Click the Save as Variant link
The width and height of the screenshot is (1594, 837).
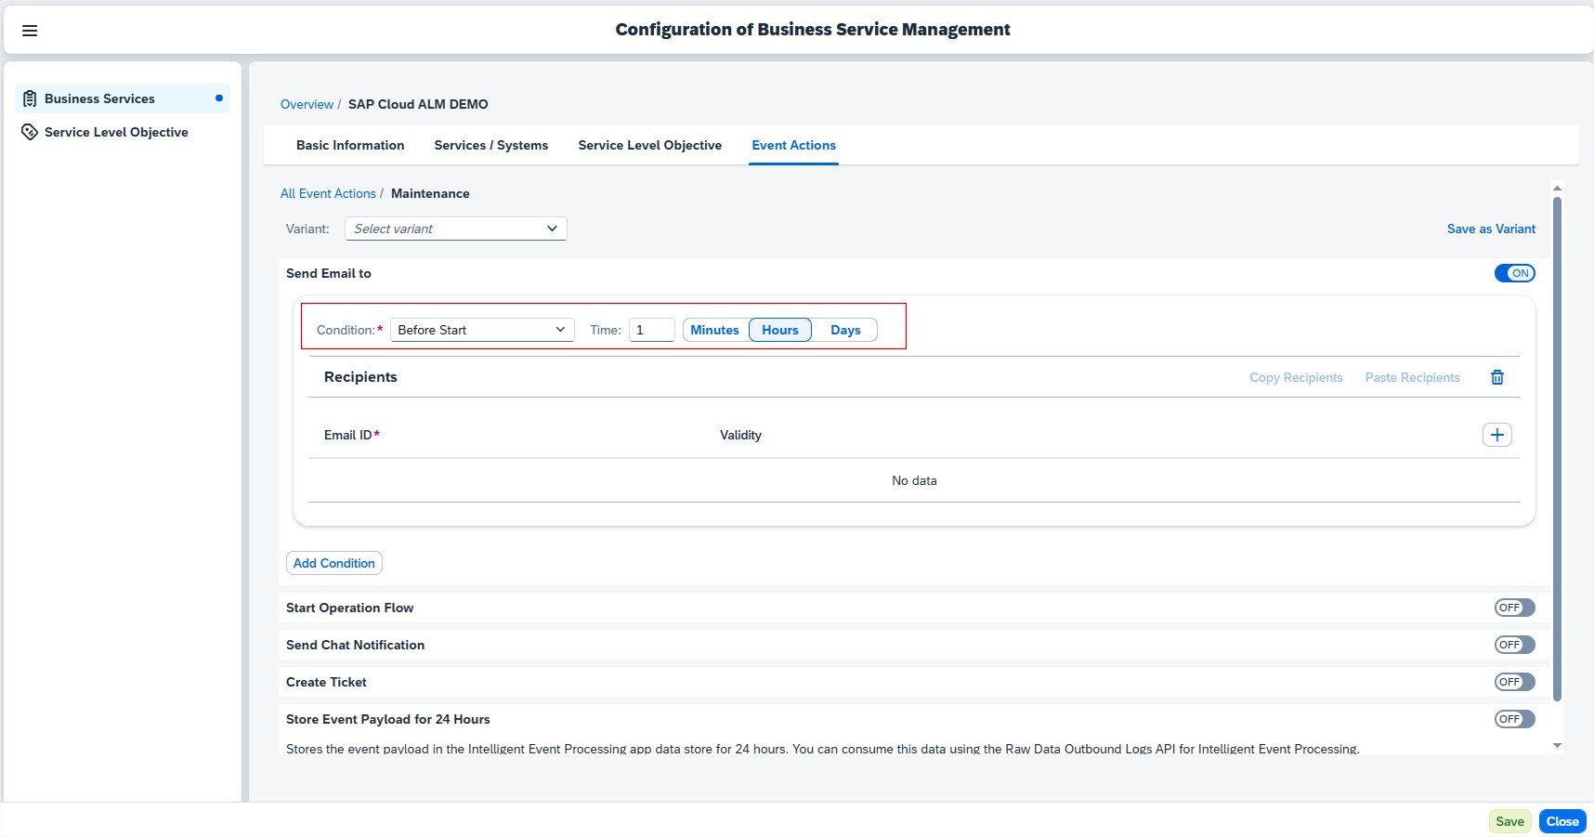point(1490,229)
